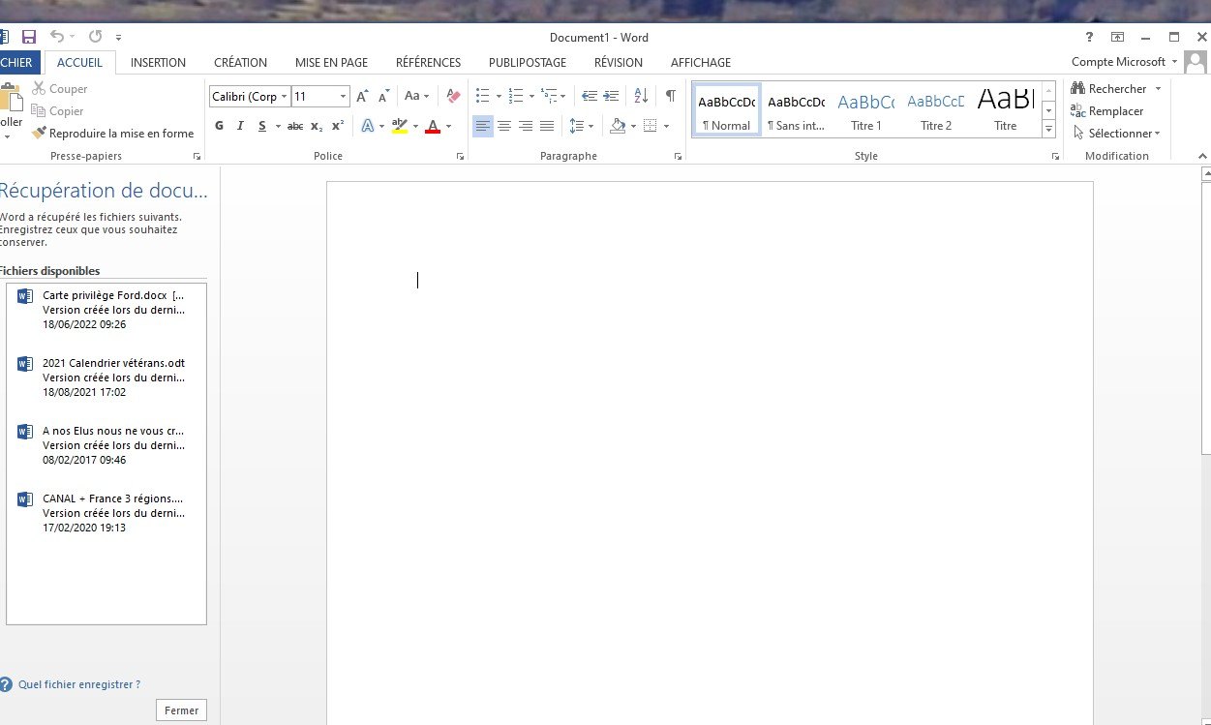
Task: Apply shading with the paint bucket icon
Action: pyautogui.click(x=619, y=126)
